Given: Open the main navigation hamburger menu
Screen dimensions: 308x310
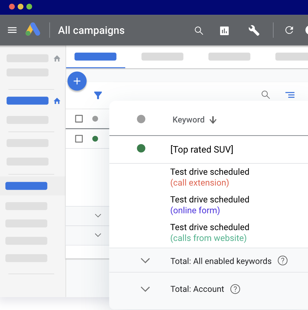Looking at the screenshot, I should (x=12, y=30).
